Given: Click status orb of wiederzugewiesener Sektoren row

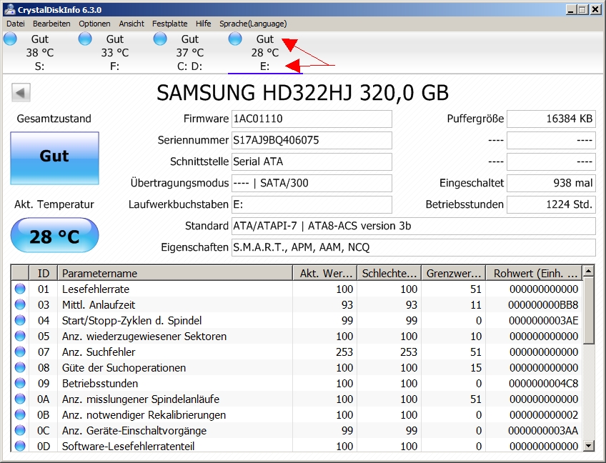Looking at the screenshot, I should click(20, 336).
